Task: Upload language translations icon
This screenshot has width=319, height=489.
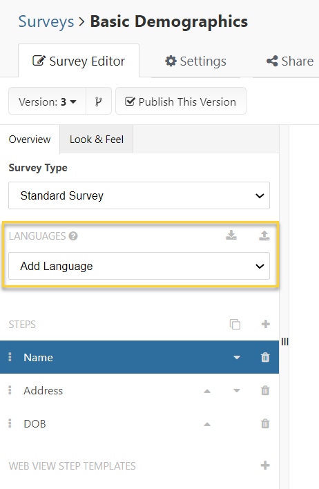Action: pyautogui.click(x=264, y=236)
